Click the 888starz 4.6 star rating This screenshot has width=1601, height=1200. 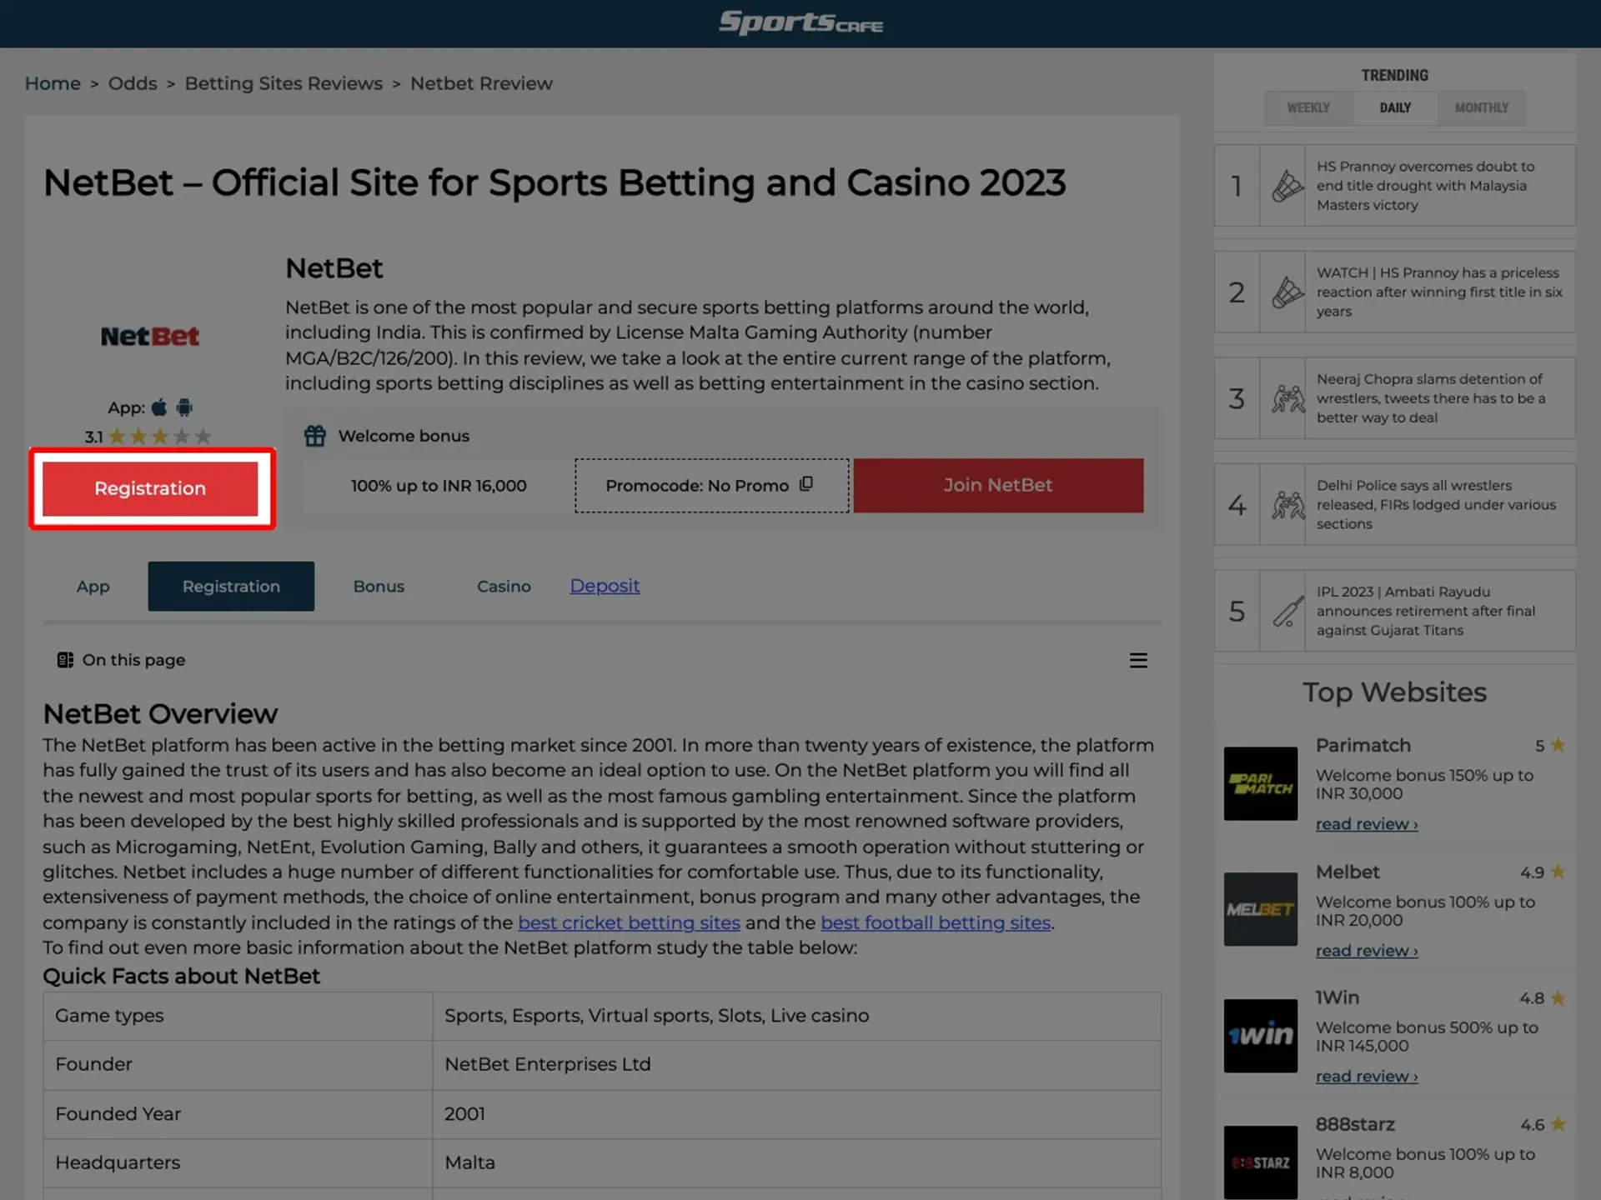(1543, 1124)
